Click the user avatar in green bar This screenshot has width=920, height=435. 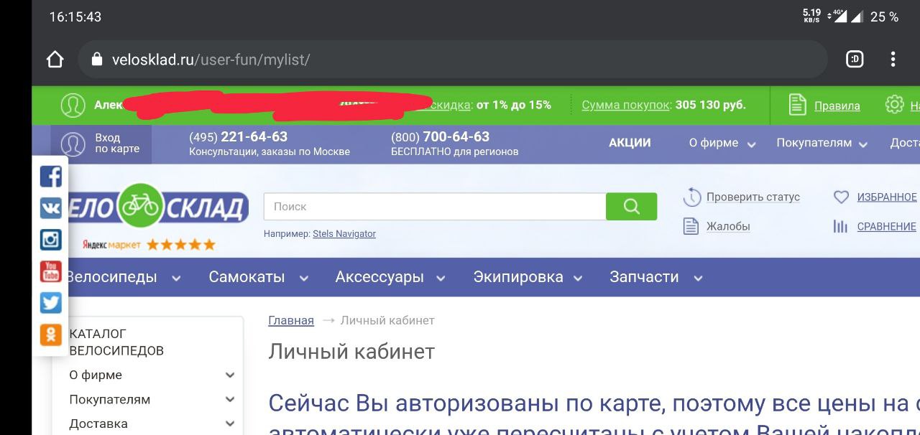coord(73,105)
